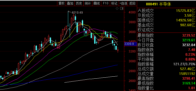
Task: Click the 平均涨幅 label
Action: pos(146,59)
